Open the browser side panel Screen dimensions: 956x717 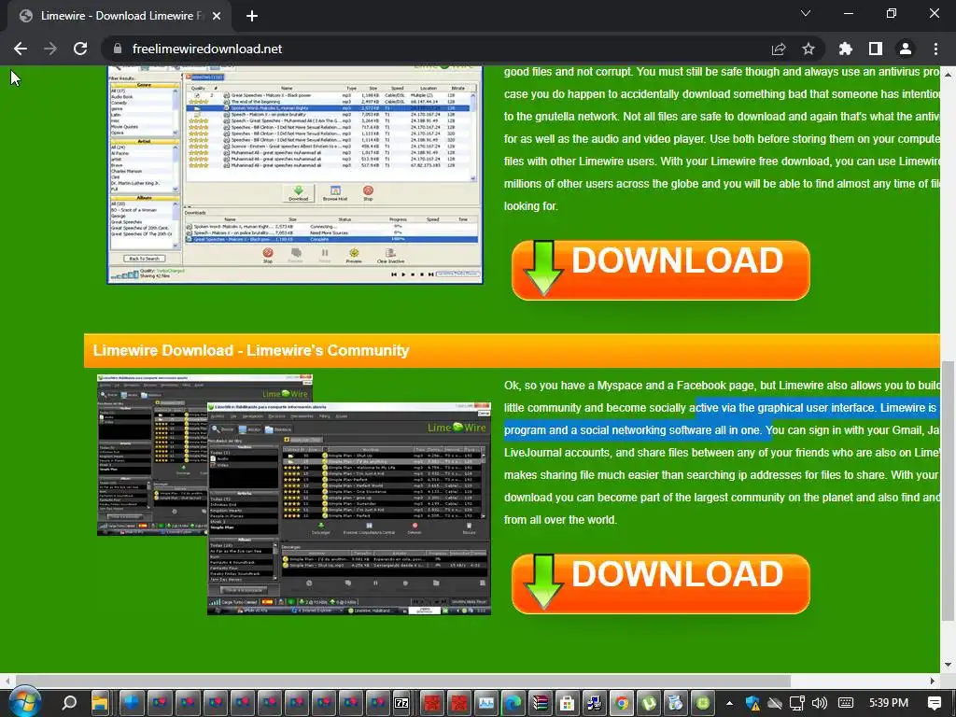pyautogui.click(x=876, y=49)
